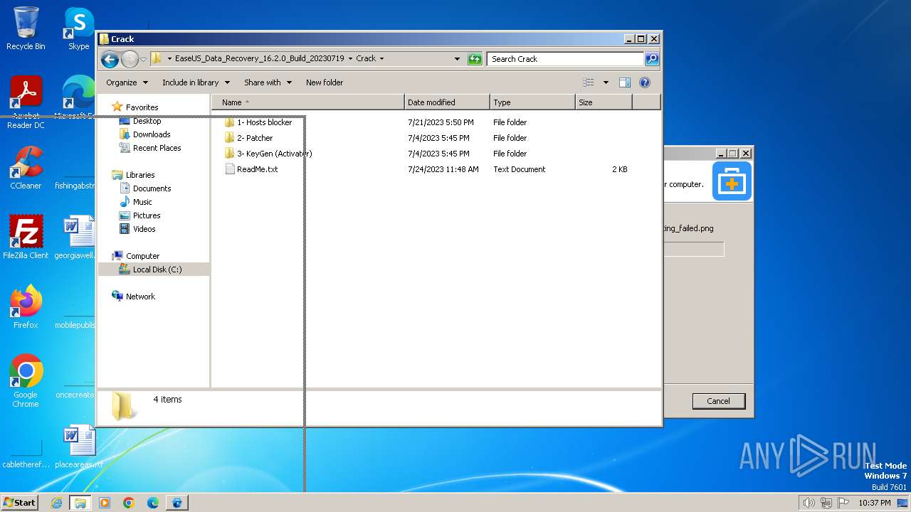Open the Share with menu

[x=268, y=82]
